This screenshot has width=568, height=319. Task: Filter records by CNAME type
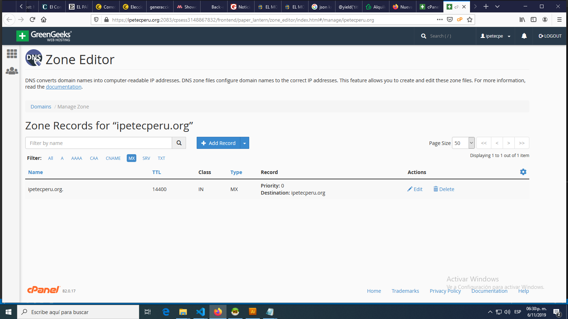113,158
